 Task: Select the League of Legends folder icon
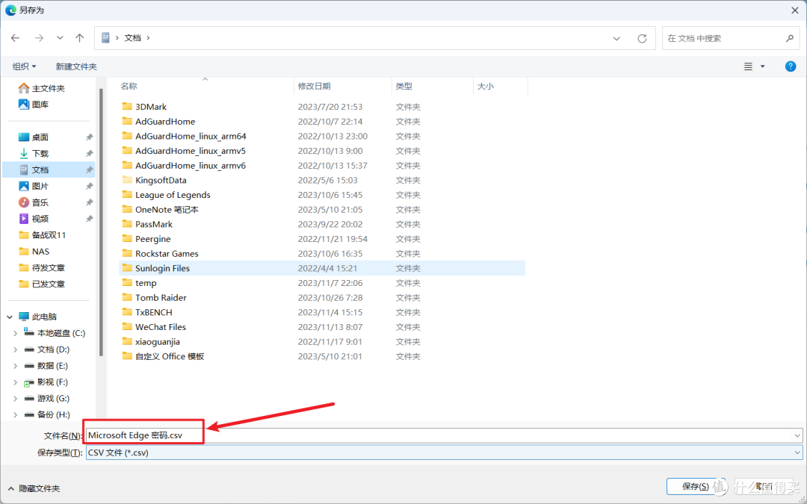127,194
